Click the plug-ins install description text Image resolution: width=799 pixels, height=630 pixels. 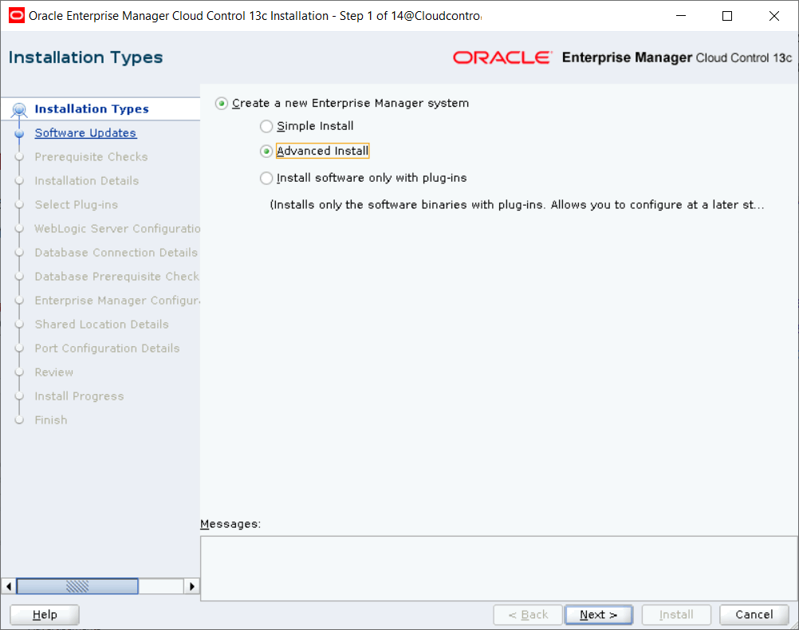point(517,205)
